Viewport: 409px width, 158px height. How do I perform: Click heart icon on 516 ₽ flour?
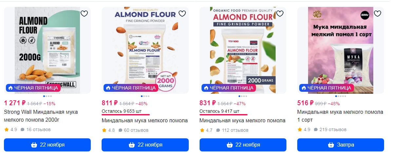(378, 13)
